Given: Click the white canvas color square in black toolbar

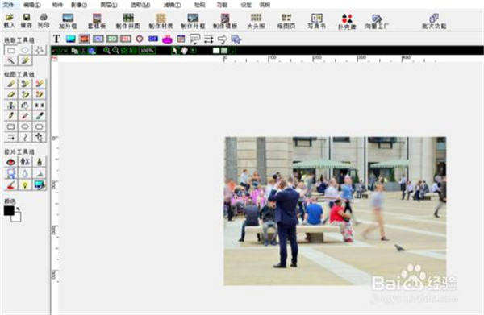Looking at the screenshot, I should coord(216,50).
